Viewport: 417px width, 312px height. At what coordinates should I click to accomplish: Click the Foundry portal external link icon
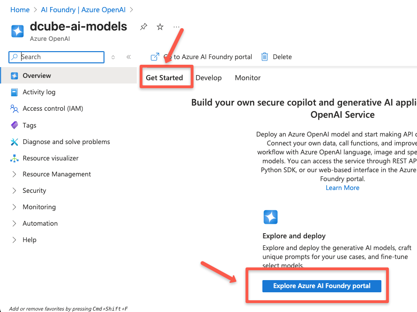[155, 57]
